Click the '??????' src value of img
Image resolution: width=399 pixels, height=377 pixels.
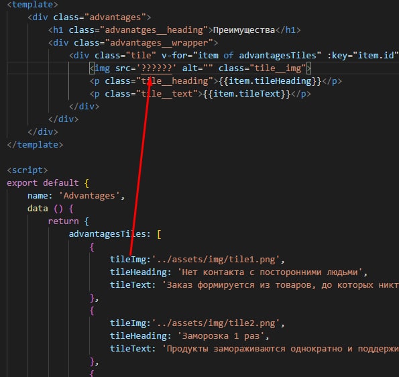point(156,68)
